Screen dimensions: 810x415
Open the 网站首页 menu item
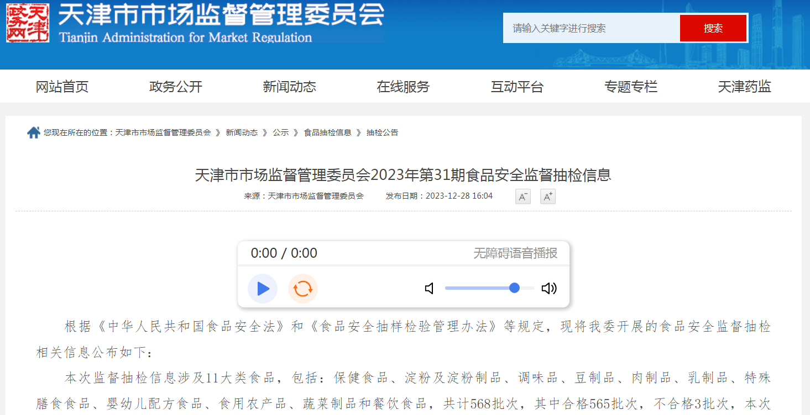[62, 87]
